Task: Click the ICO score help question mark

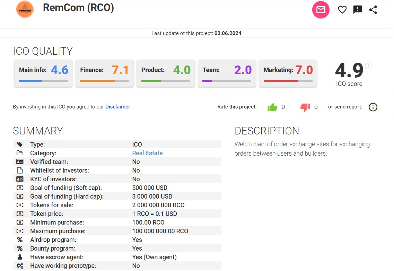Action: point(368,66)
